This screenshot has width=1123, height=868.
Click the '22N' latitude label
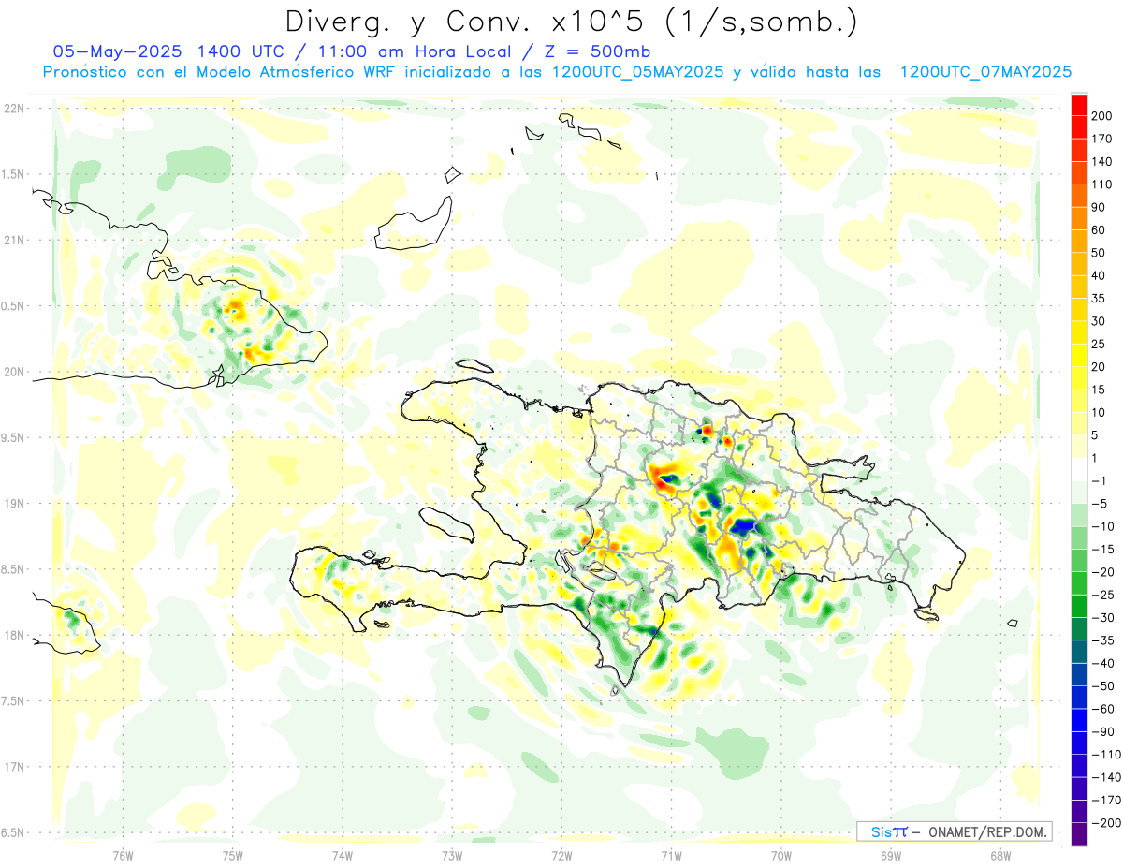pyautogui.click(x=14, y=109)
